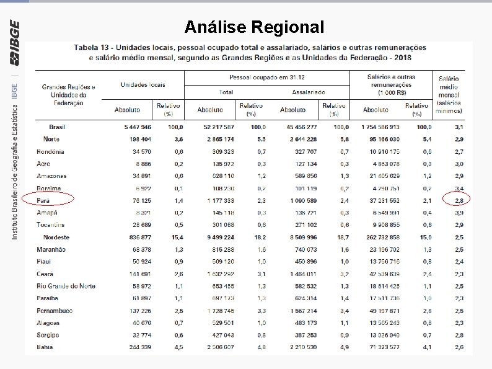Select the 'Ceará' row label
Viewport: 492px width, 369px height.
(x=45, y=274)
